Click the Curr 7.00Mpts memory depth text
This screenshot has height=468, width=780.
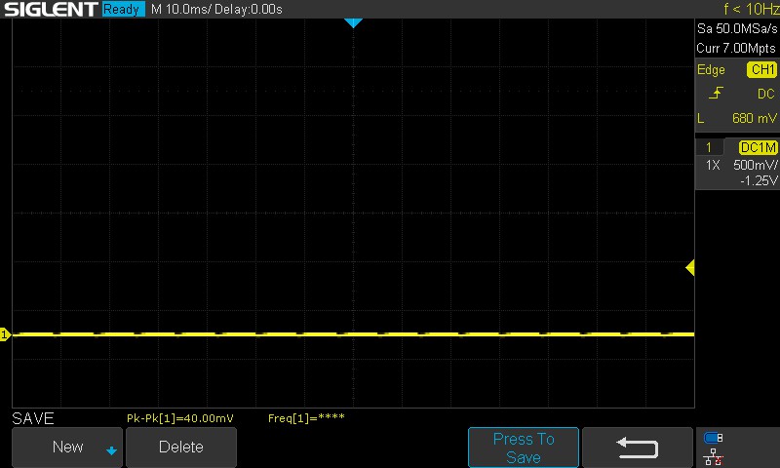pos(736,48)
